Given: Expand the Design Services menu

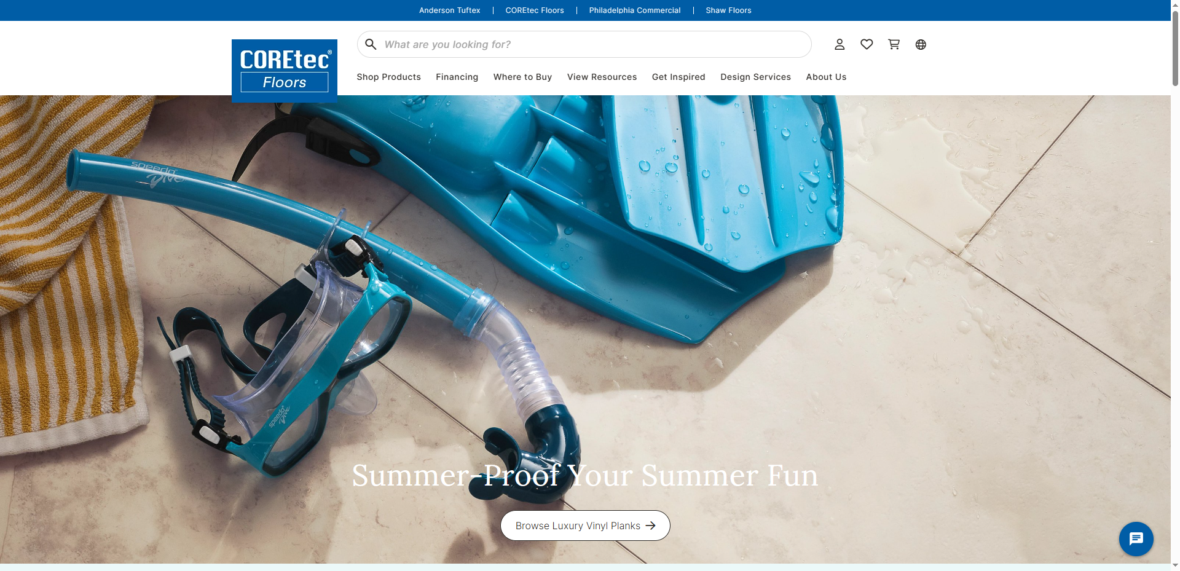Looking at the screenshot, I should pos(755,77).
